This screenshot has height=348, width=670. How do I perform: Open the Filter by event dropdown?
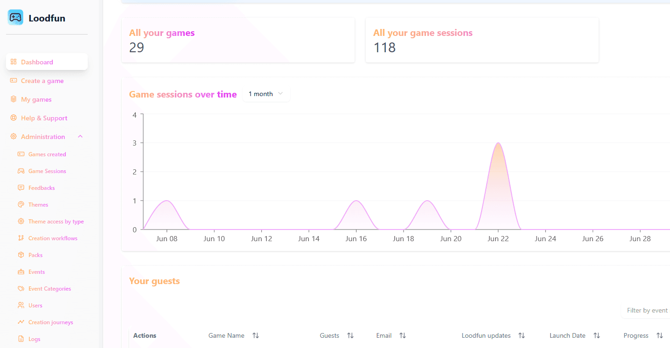[x=646, y=310]
